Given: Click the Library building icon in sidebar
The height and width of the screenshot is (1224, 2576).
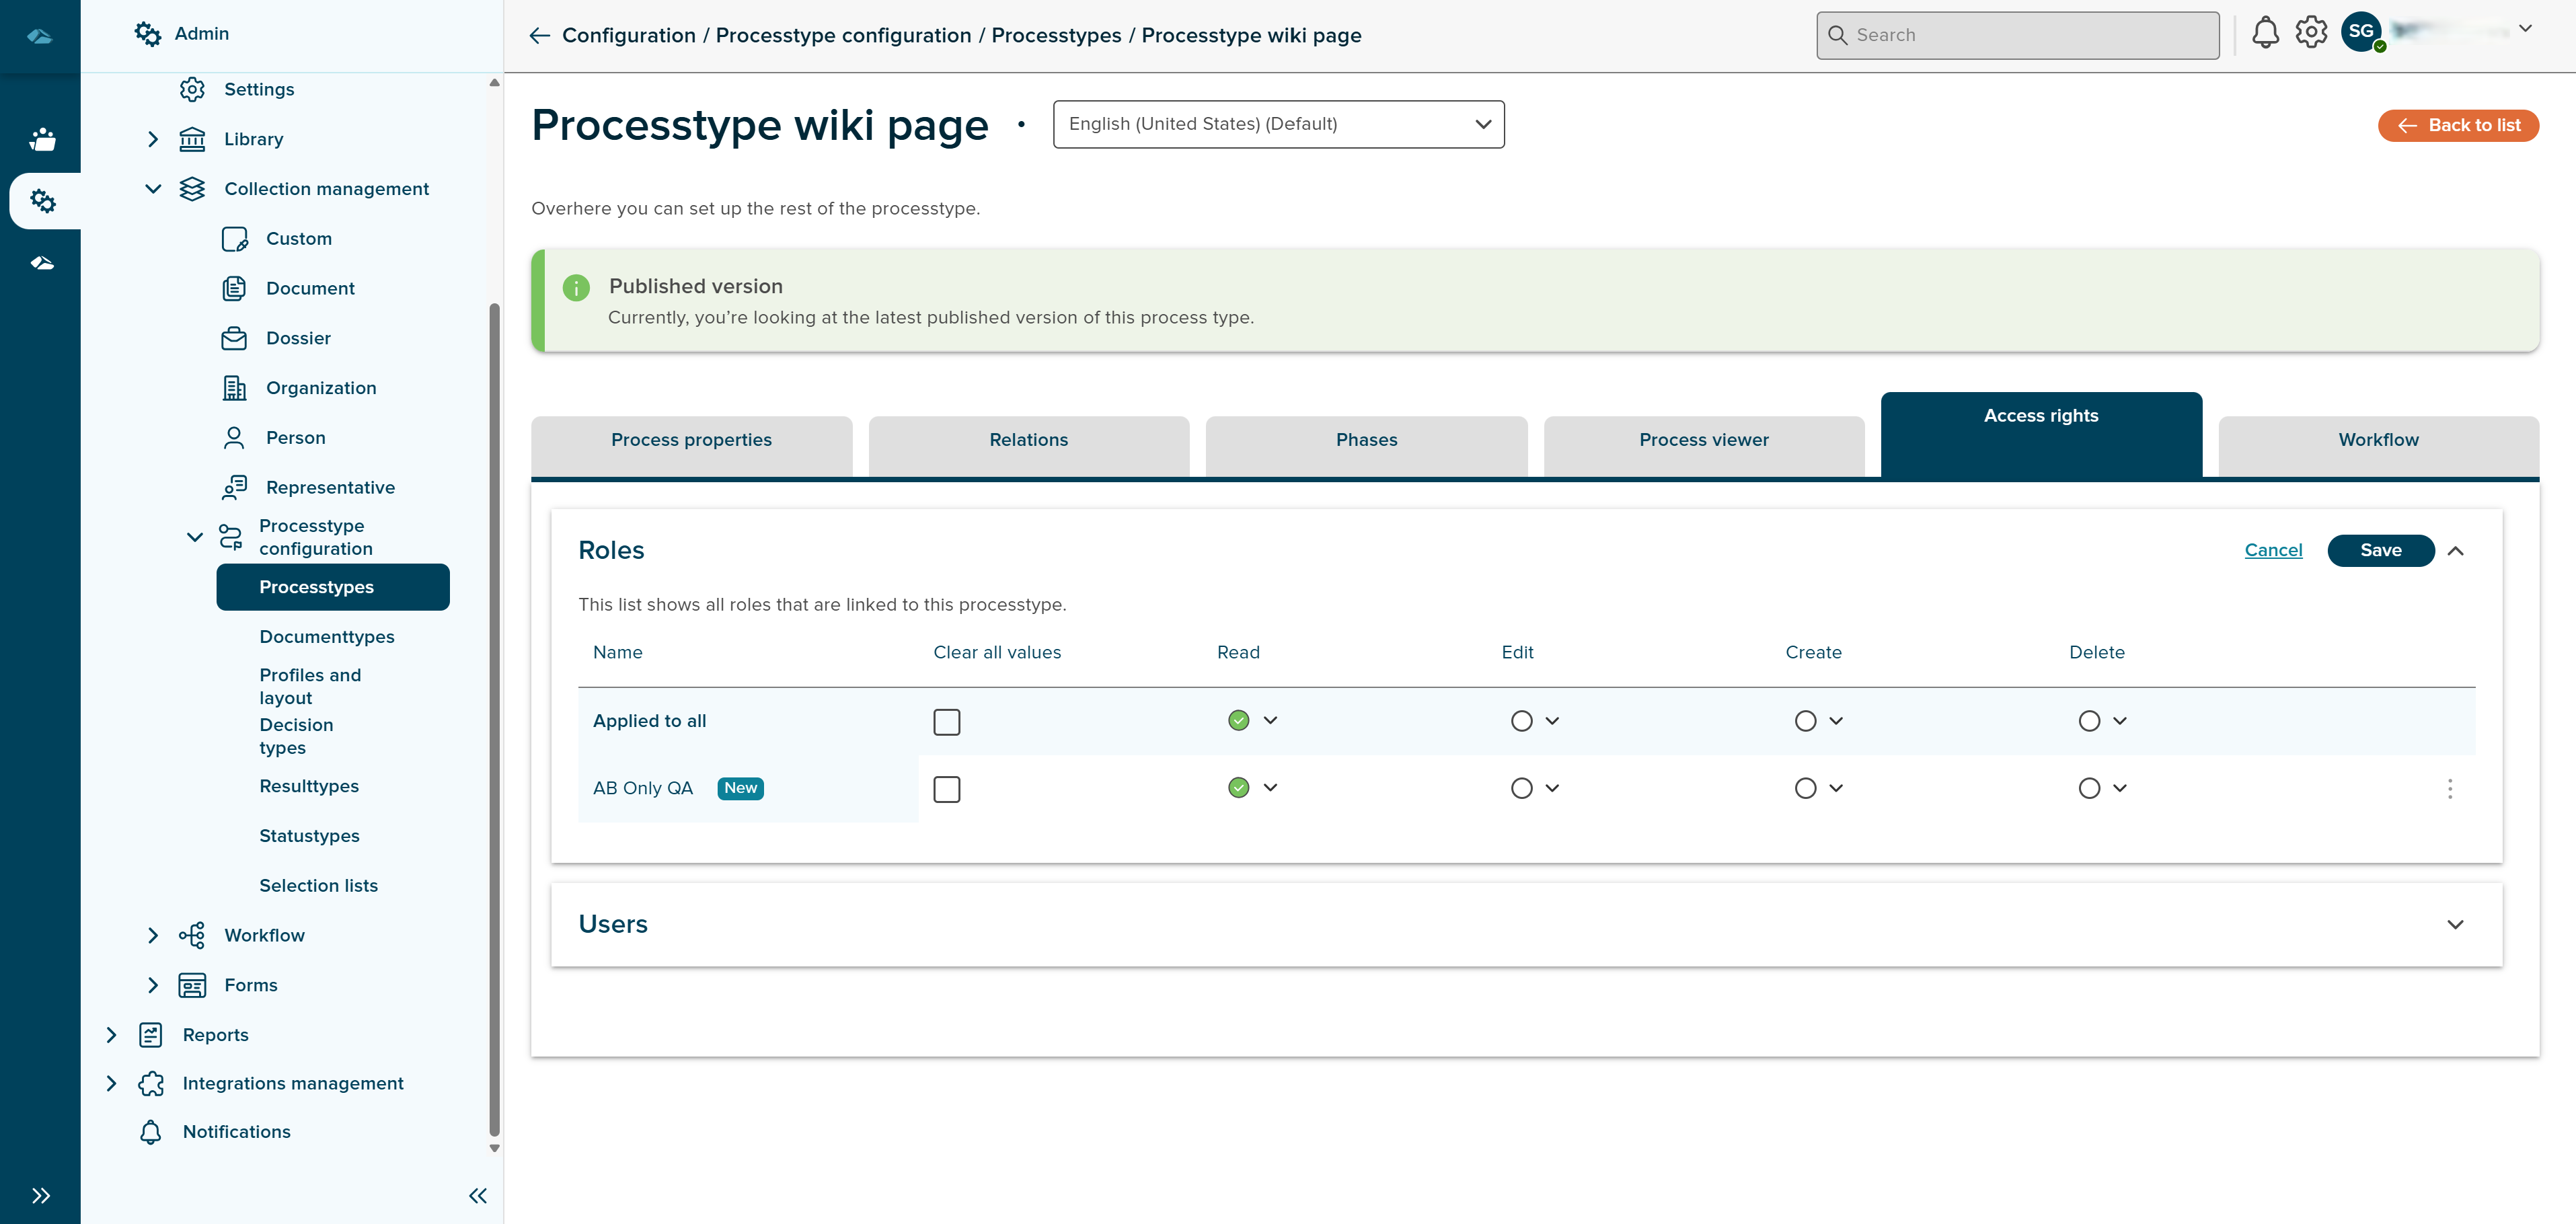Looking at the screenshot, I should point(192,139).
